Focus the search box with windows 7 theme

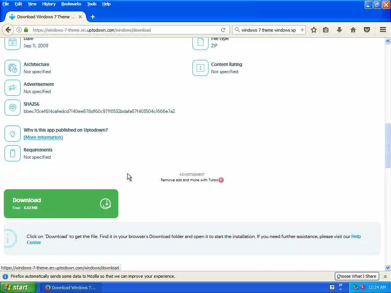[x=268, y=30]
